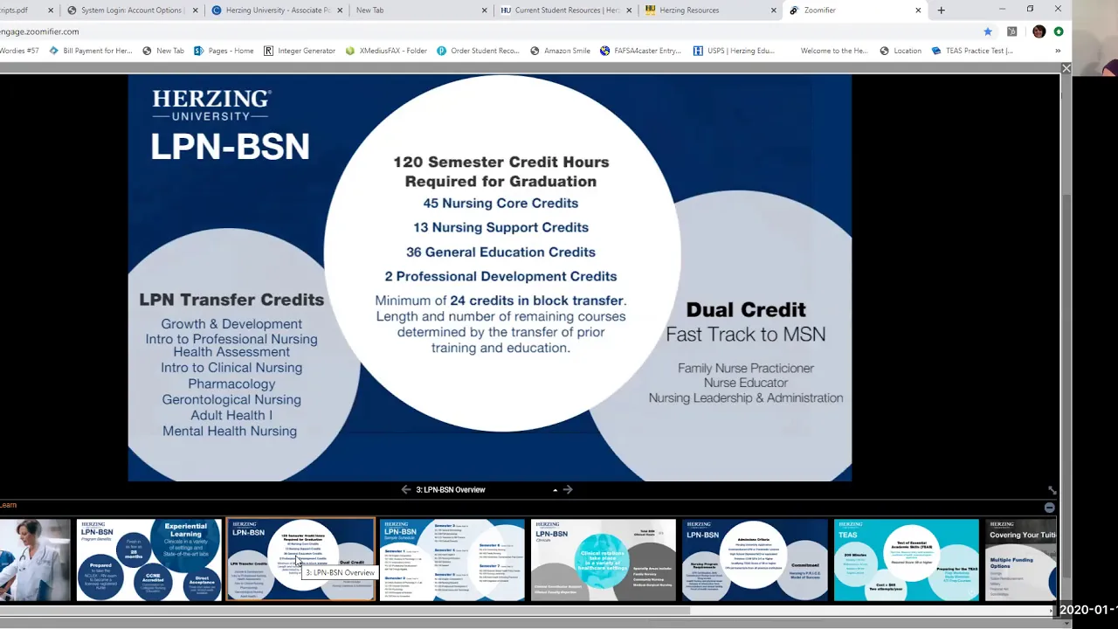Close the Herzing Resources tab
This screenshot has height=629, width=1118.
point(773,10)
